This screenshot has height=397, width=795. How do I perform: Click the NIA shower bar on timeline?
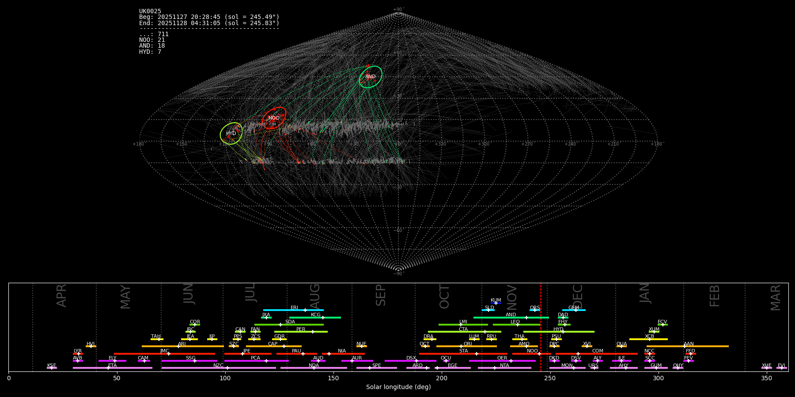[343, 354]
